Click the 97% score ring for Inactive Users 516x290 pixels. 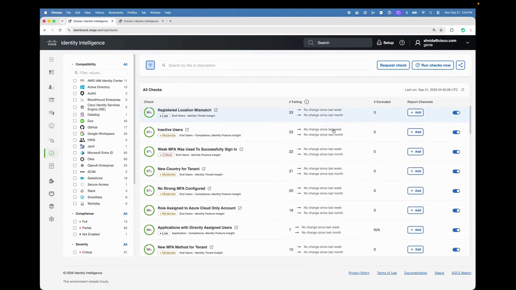coord(149,132)
